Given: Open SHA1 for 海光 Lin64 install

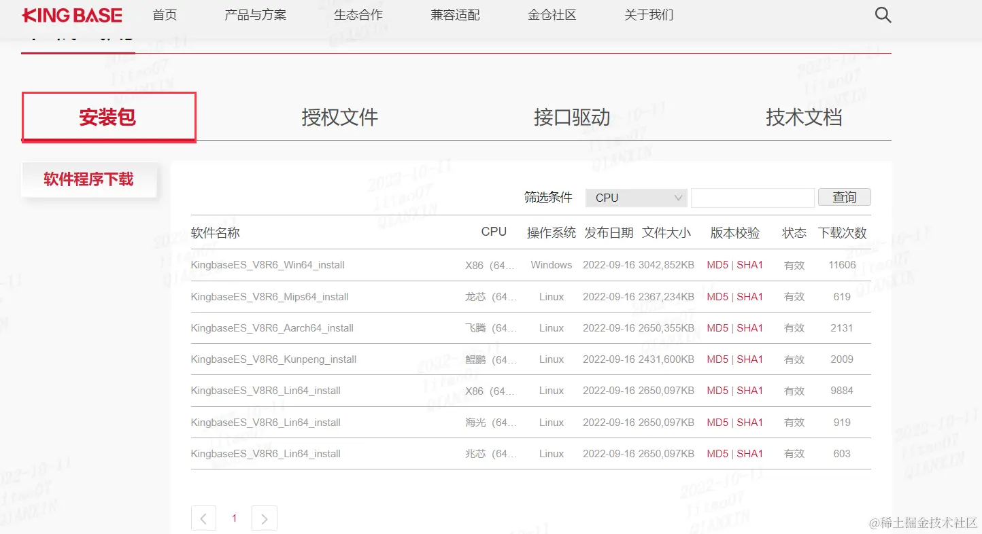Looking at the screenshot, I should tap(750, 423).
